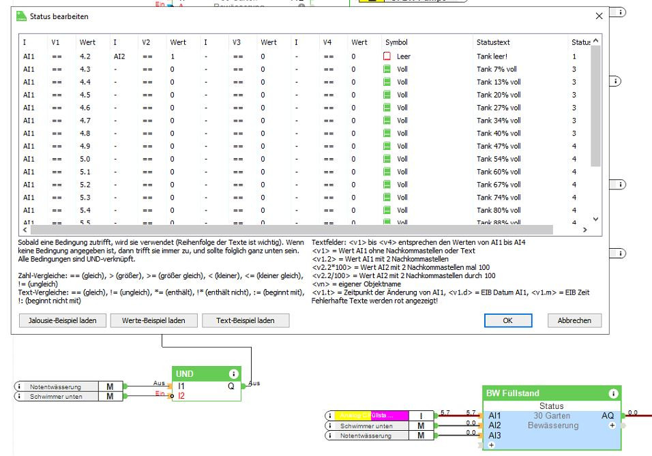Click info icon of right Notentwässerung input
Screen dimensions: 652x456
click(329, 436)
